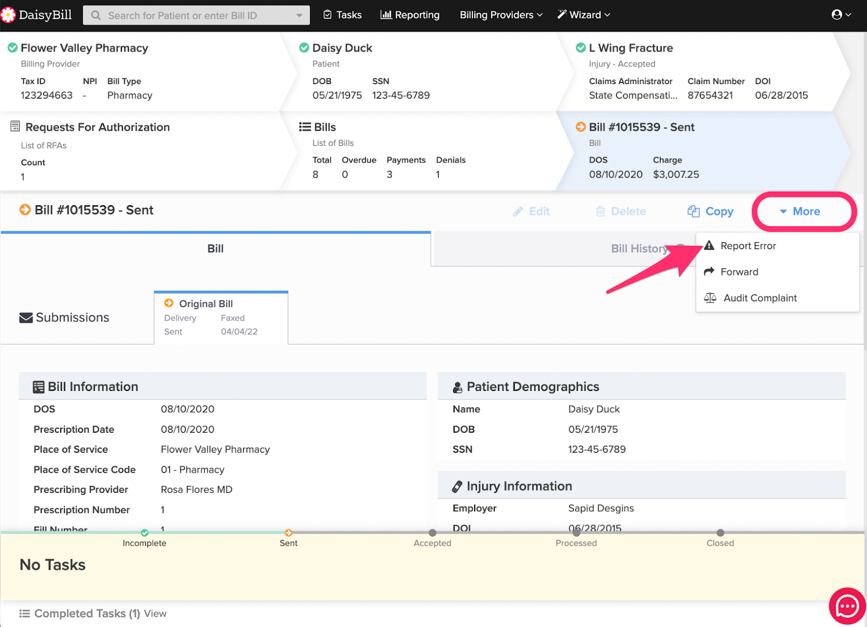Click the DaisyBill flower logo
Viewport: 867px width, 627px height.
[x=8, y=15]
